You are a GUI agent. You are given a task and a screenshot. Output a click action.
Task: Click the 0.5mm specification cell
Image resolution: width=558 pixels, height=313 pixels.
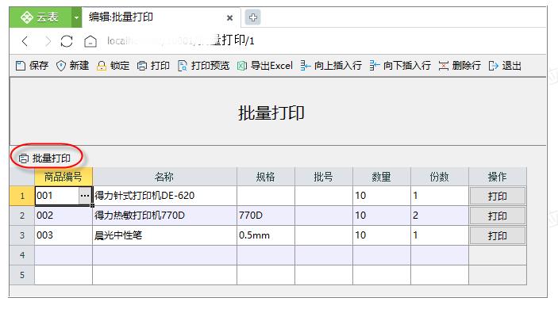pyautogui.click(x=266, y=235)
